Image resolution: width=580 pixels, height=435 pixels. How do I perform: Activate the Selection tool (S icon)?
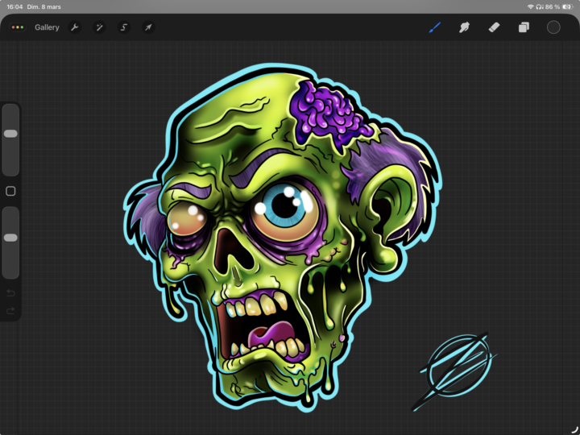pyautogui.click(x=123, y=27)
